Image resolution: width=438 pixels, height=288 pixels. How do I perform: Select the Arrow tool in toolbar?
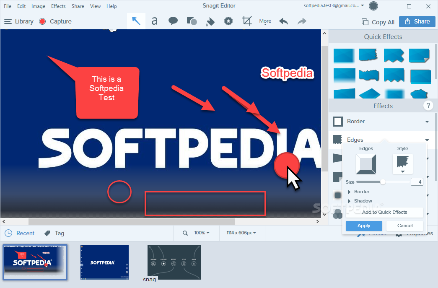tap(136, 21)
